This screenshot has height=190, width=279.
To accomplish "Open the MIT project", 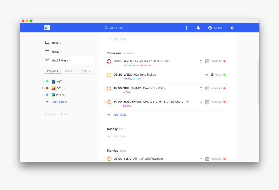I will click(x=59, y=82).
